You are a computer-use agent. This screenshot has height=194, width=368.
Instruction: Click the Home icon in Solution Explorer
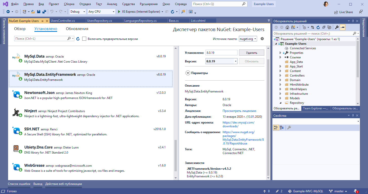click(287, 27)
